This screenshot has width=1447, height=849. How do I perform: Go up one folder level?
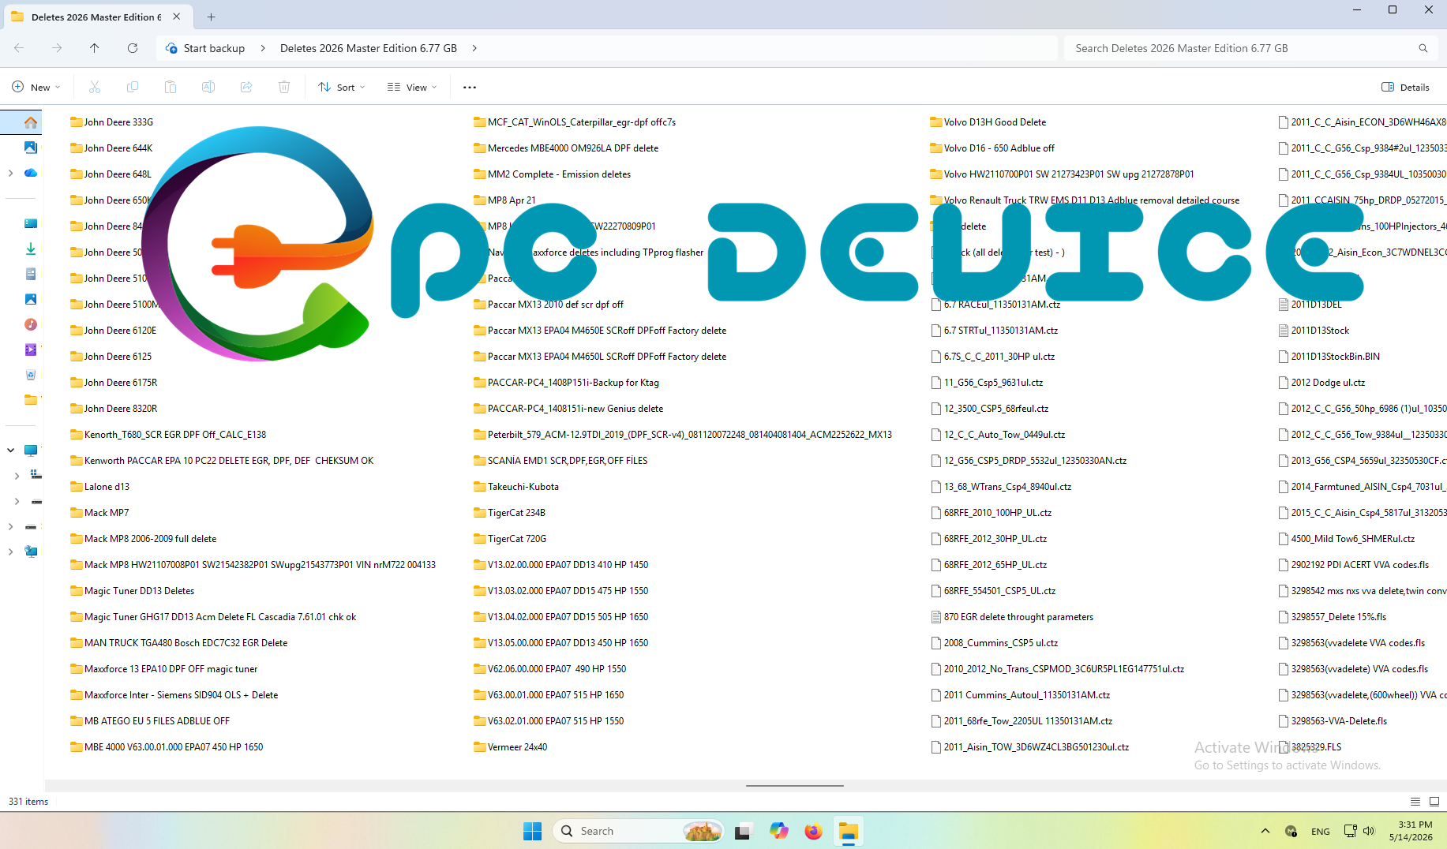click(95, 48)
